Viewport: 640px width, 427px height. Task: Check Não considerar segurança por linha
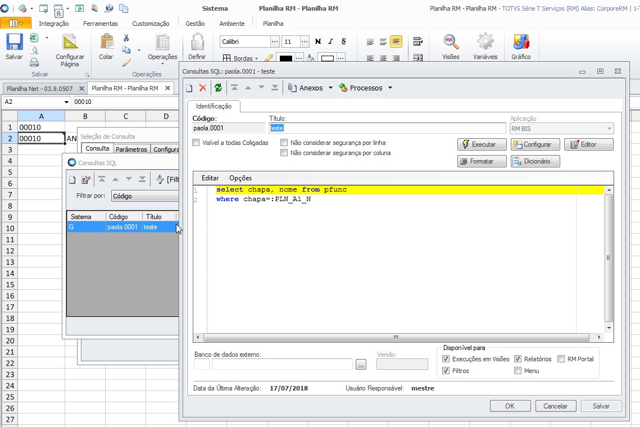(284, 143)
